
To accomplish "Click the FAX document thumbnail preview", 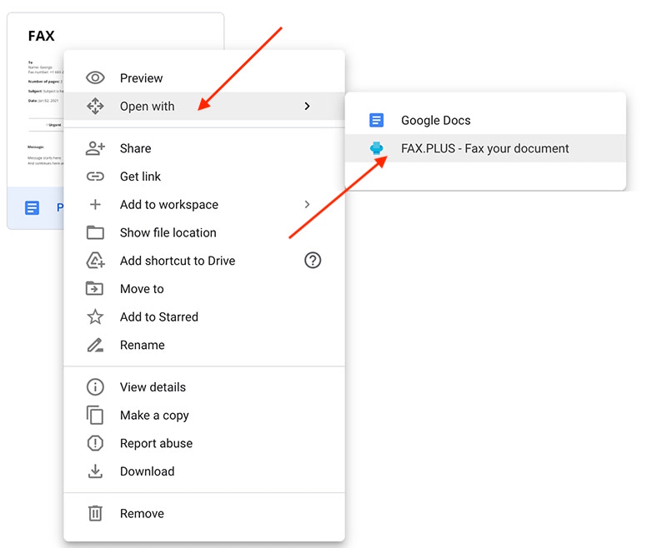I will [38, 100].
